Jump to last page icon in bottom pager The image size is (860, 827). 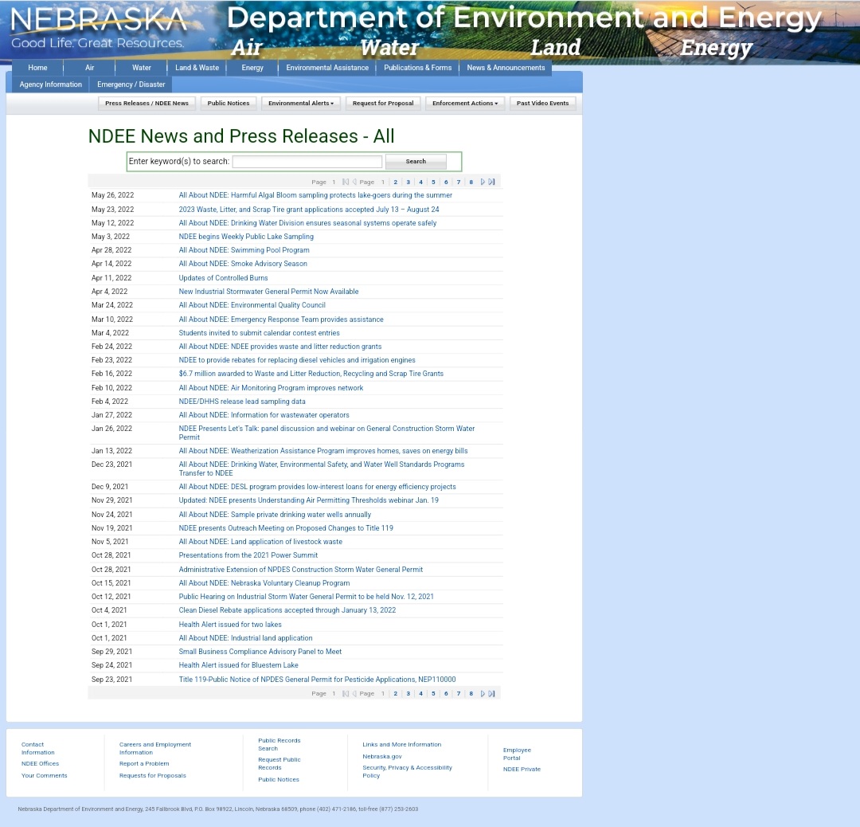[x=491, y=694]
